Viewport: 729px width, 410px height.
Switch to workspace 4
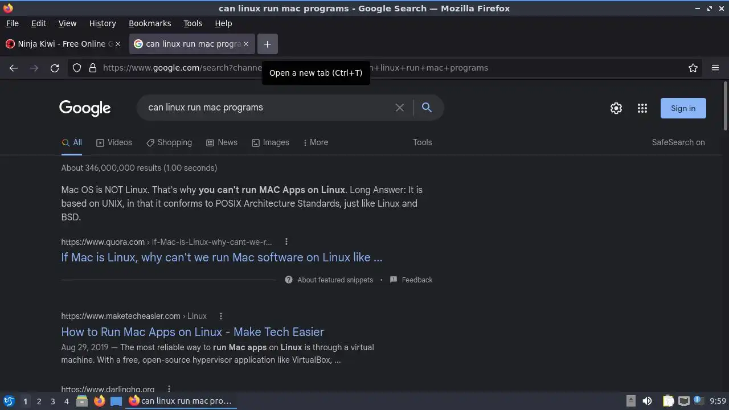coord(66,401)
